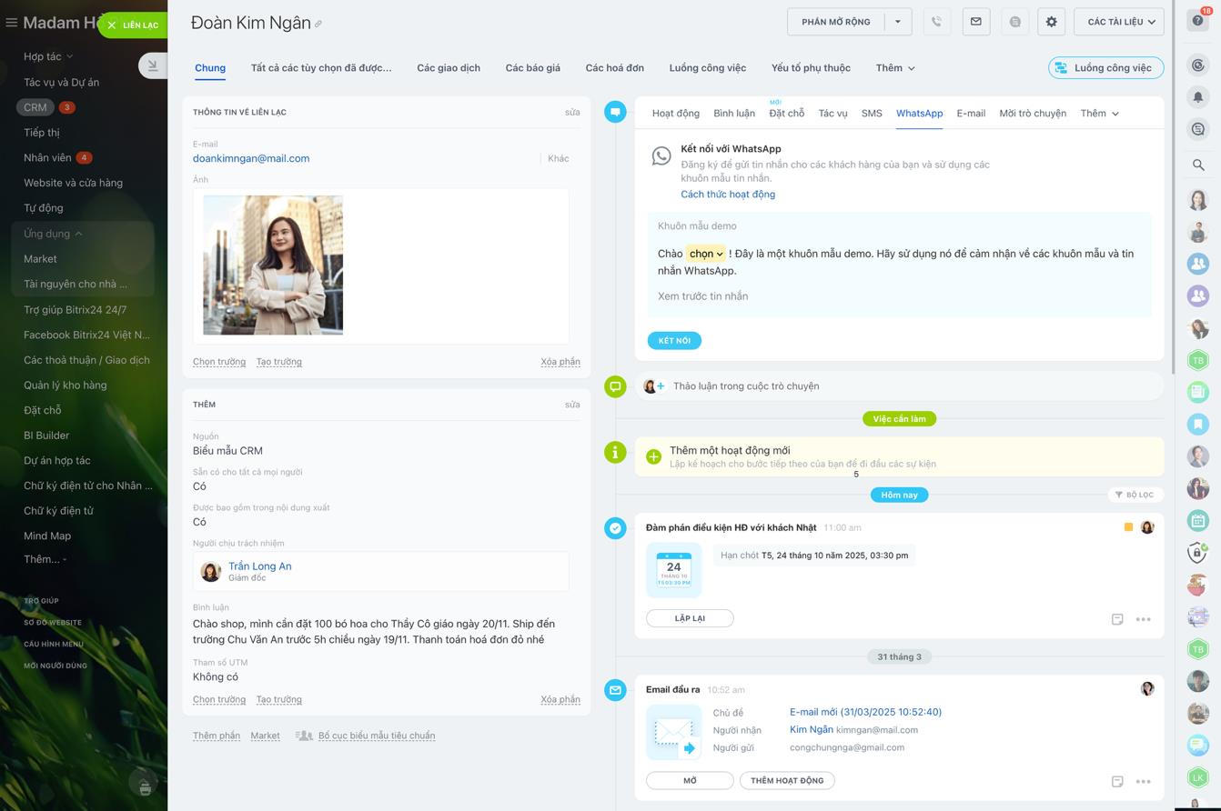Viewport: 1221px width, 811px height.
Task: Mark Đàm phán task complete via check circle
Action: (x=615, y=527)
